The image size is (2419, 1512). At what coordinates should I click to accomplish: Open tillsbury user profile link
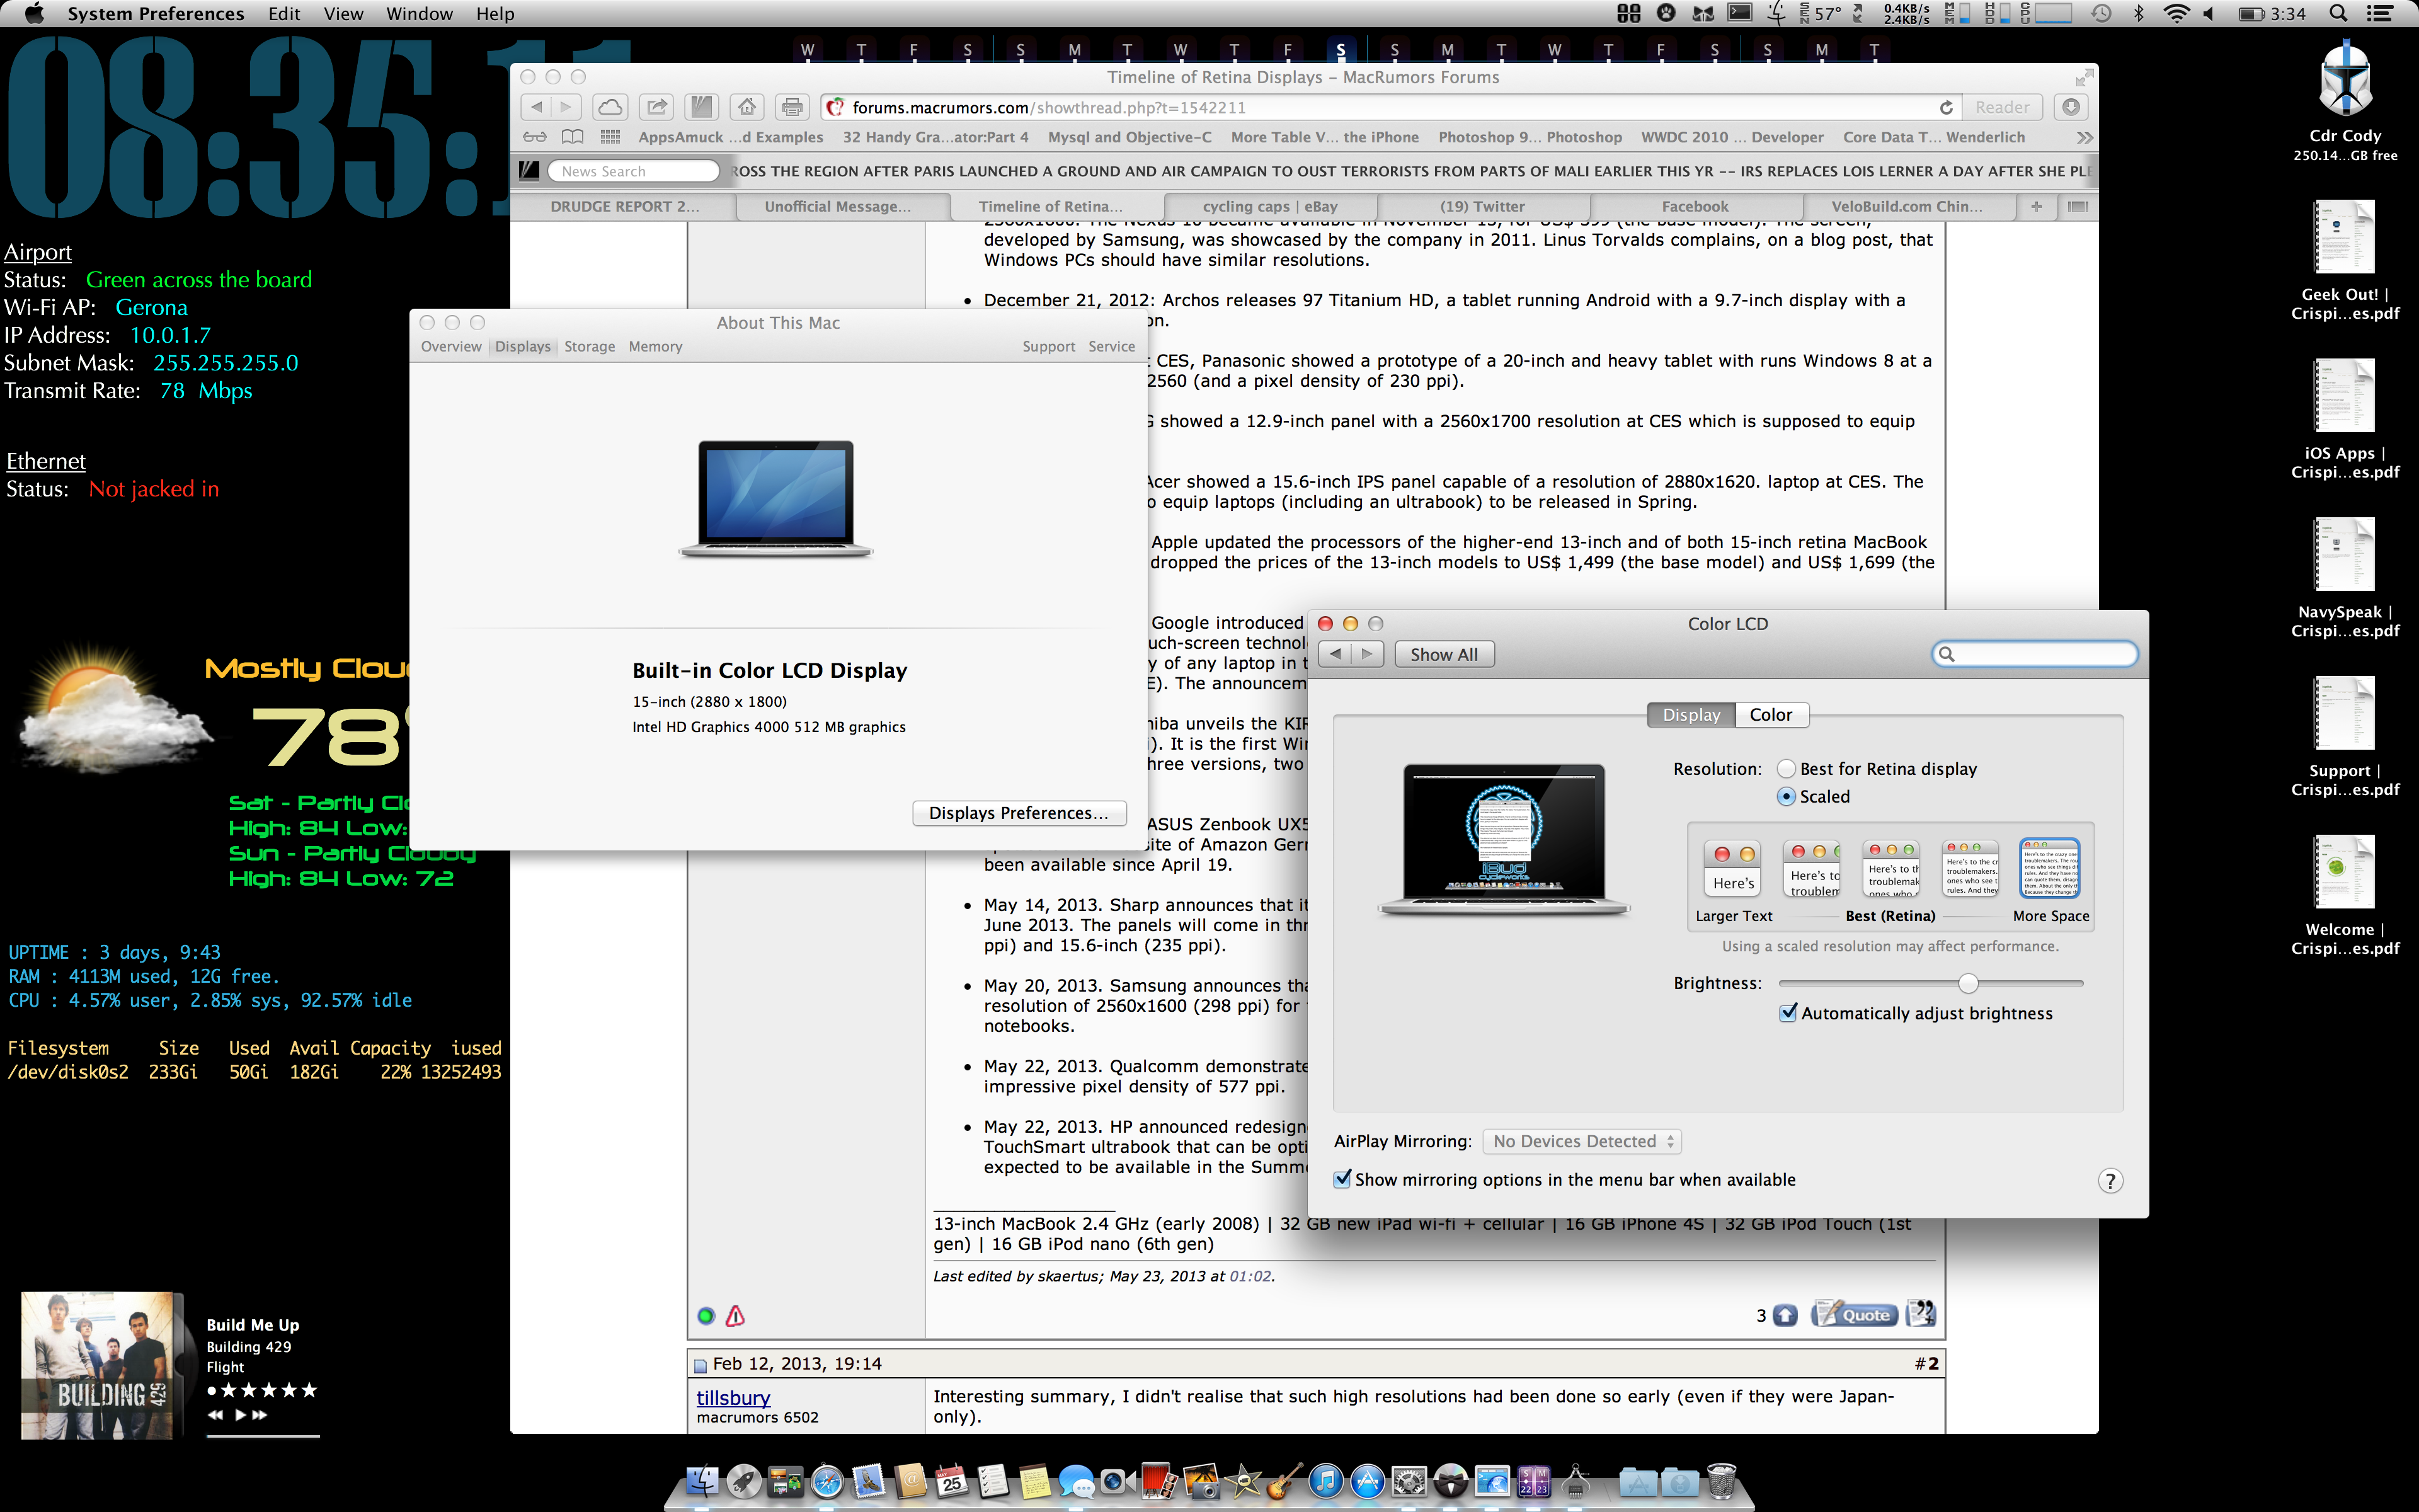[733, 1397]
